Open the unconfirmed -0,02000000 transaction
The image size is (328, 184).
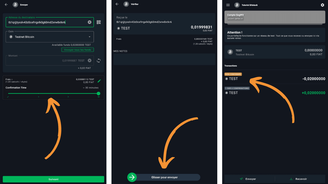[275, 77]
